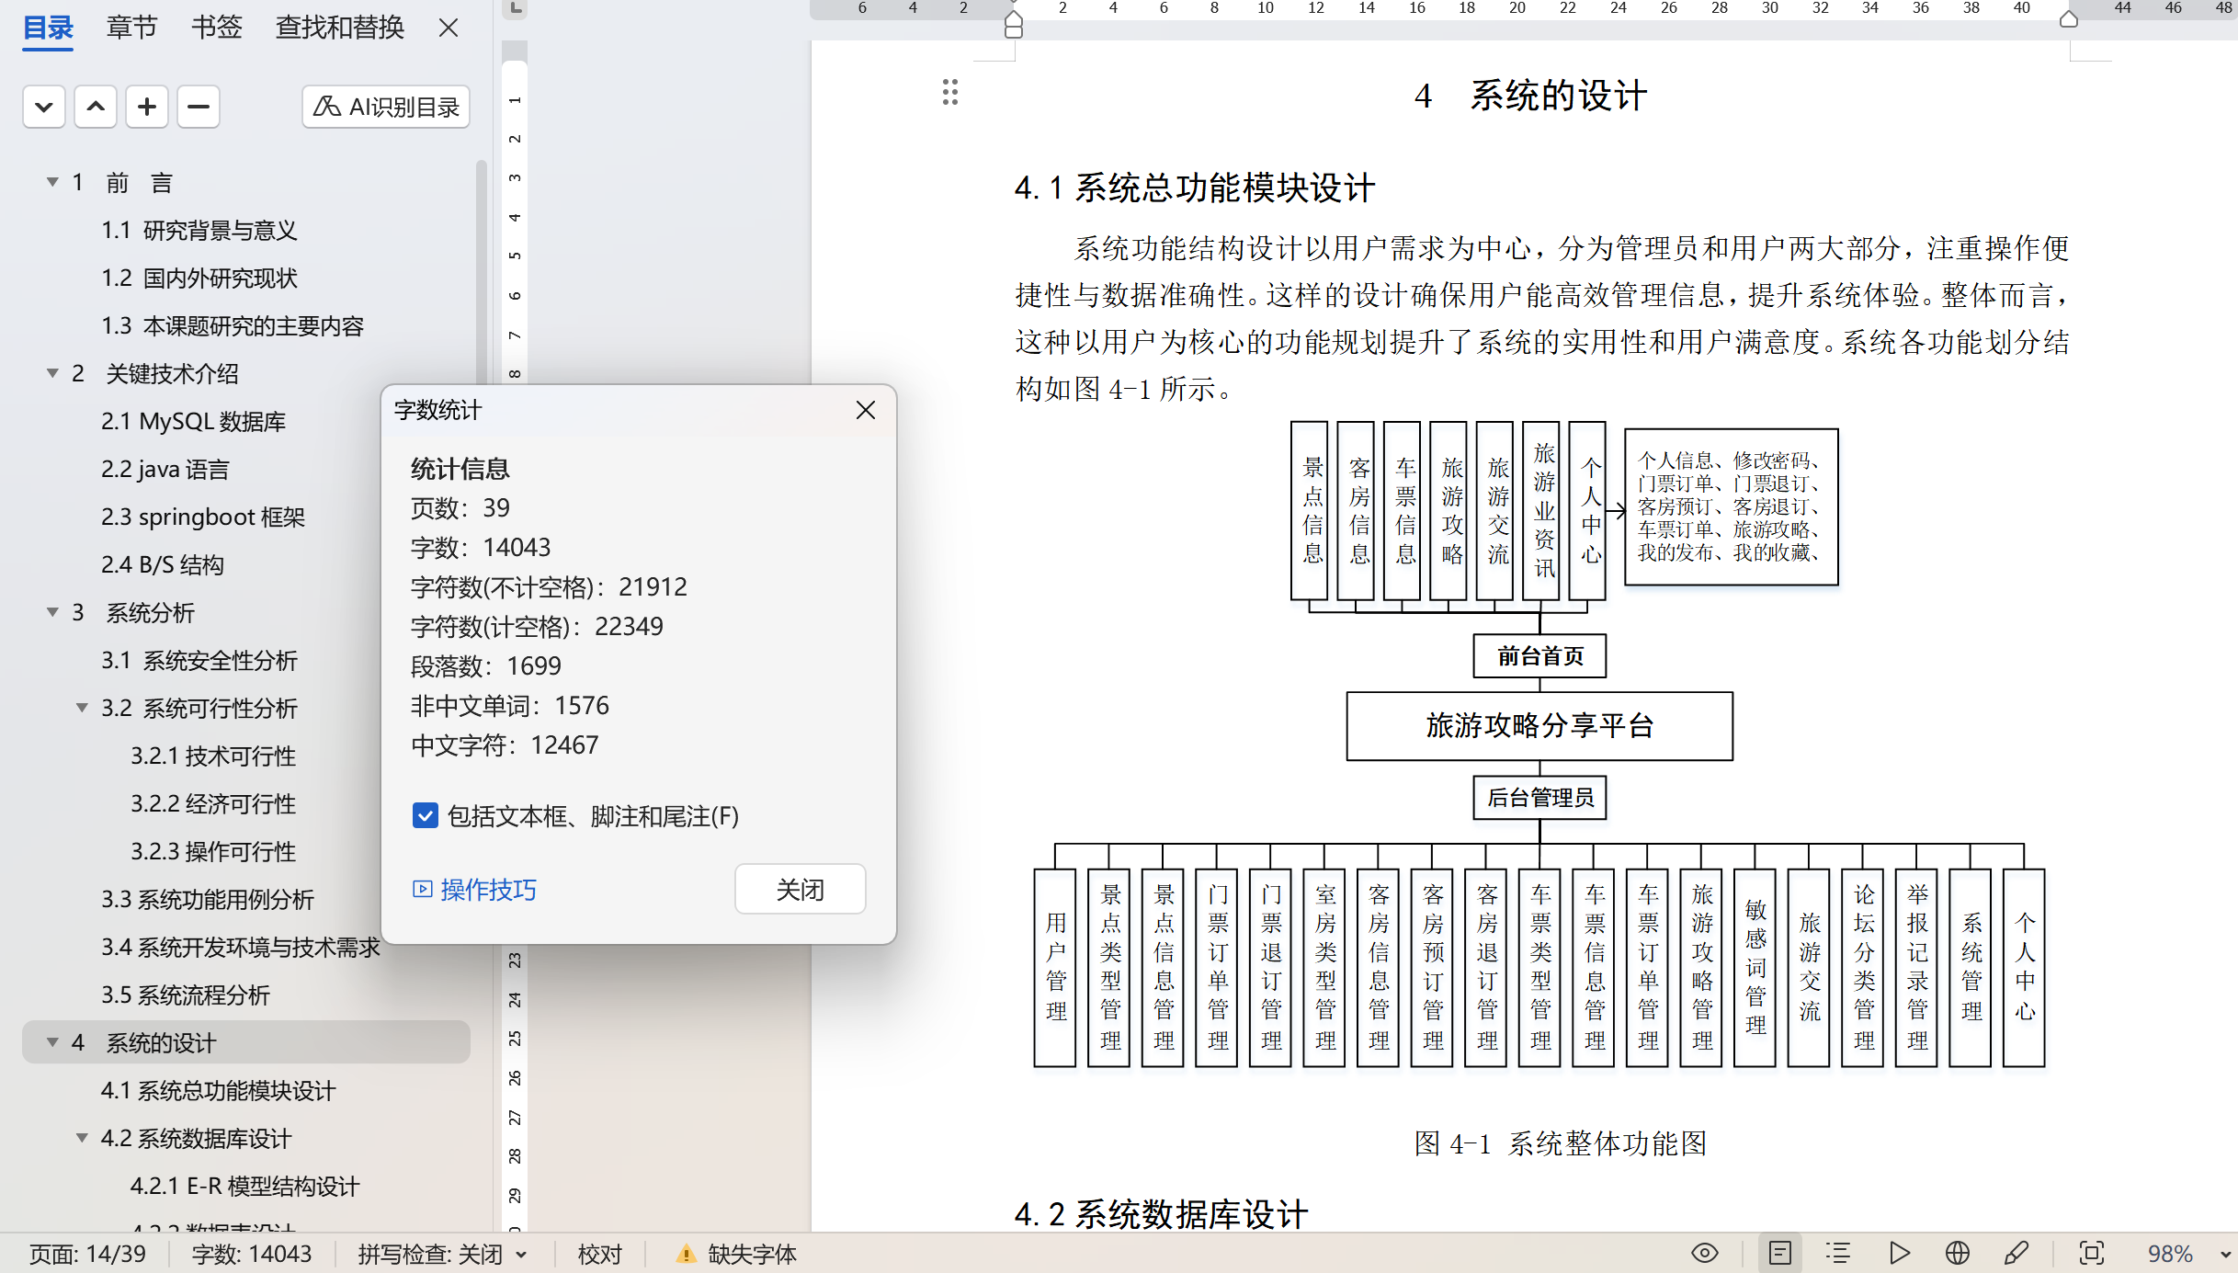The width and height of the screenshot is (2238, 1273).
Task: Switch to the 章节 tab
Action: click(x=131, y=28)
